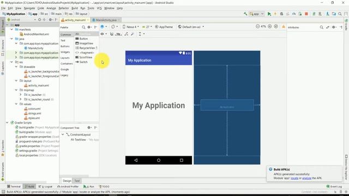349x196 pixels.
Task: Open the Android Profiler gauge icon
Action: pos(294,14)
